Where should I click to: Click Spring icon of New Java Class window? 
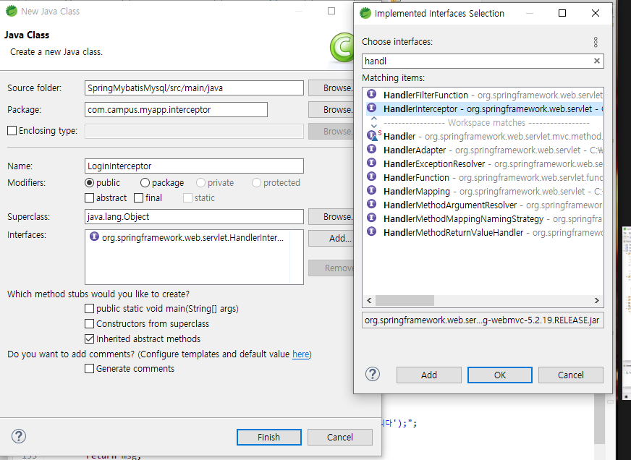12,11
